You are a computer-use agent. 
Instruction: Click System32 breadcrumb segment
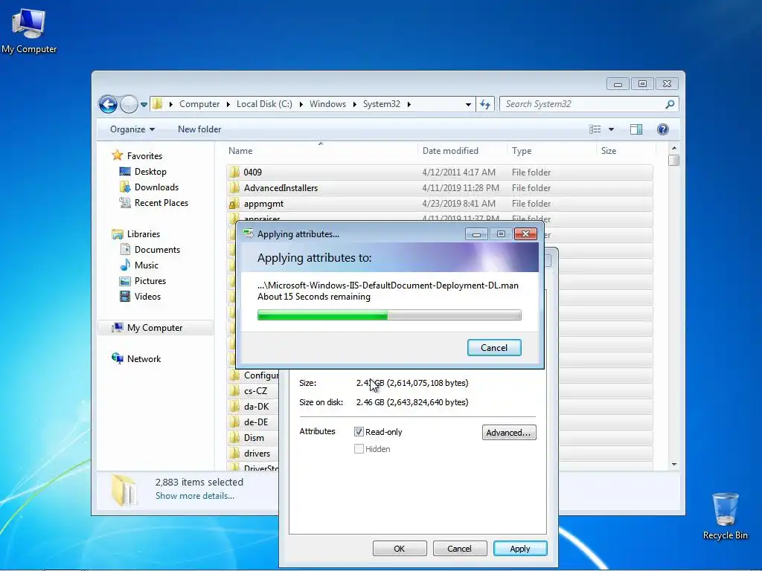pos(382,104)
